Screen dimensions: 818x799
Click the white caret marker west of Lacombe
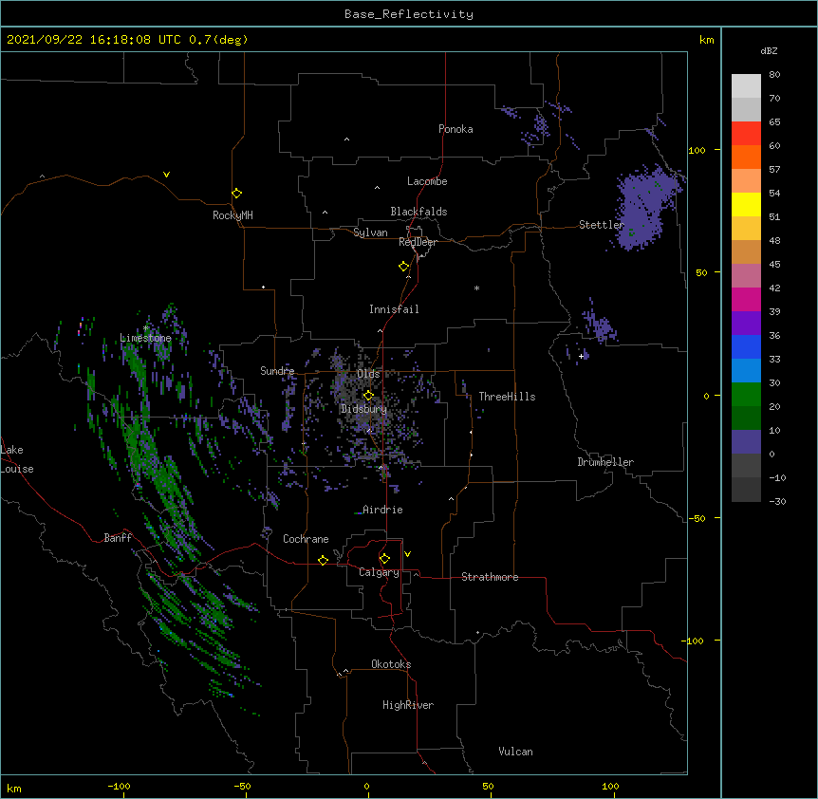pos(377,187)
